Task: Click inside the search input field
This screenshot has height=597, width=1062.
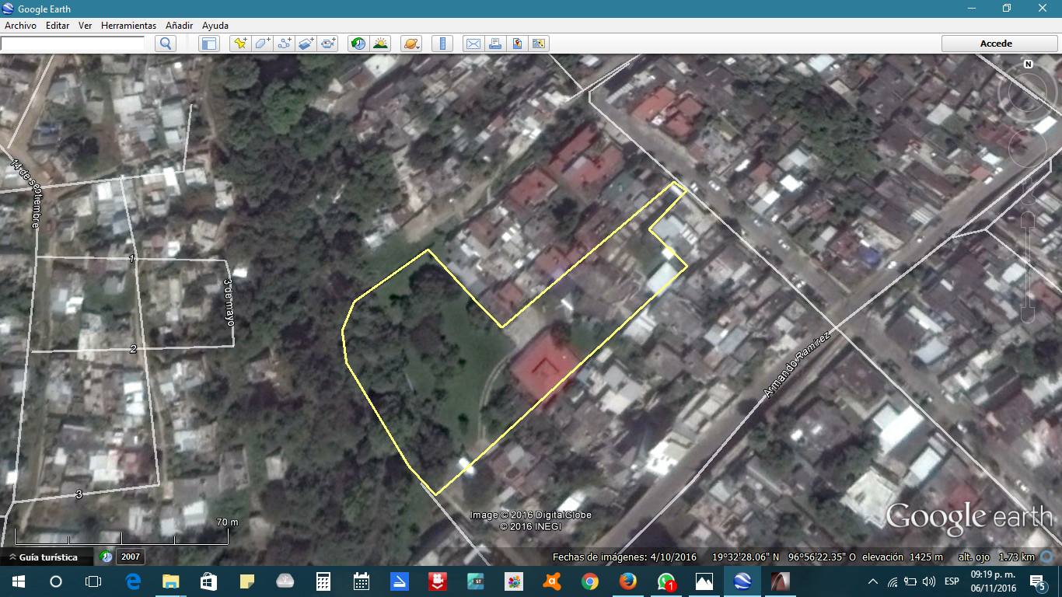Action: pyautogui.click(x=74, y=44)
